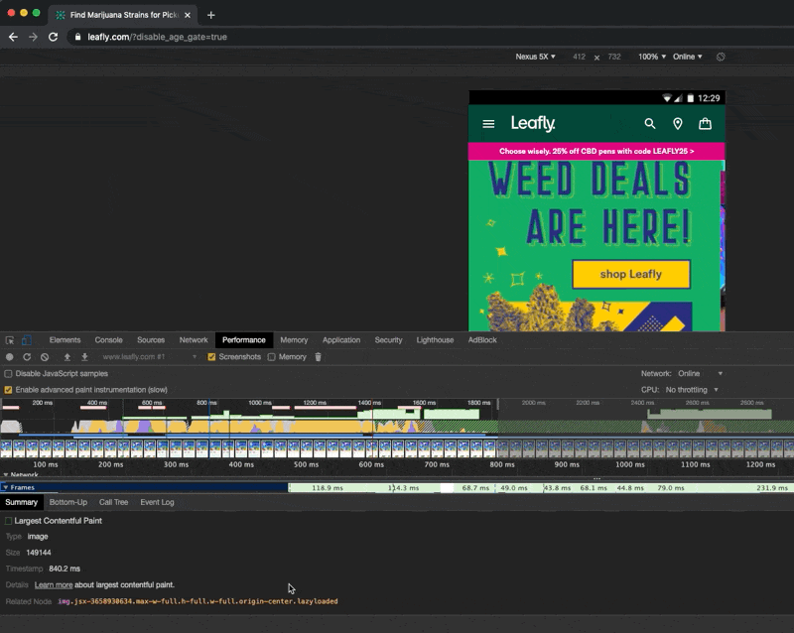Click the CBD pens LEAFLY25 promo banner
Image resolution: width=794 pixels, height=633 pixels.
pyautogui.click(x=596, y=151)
